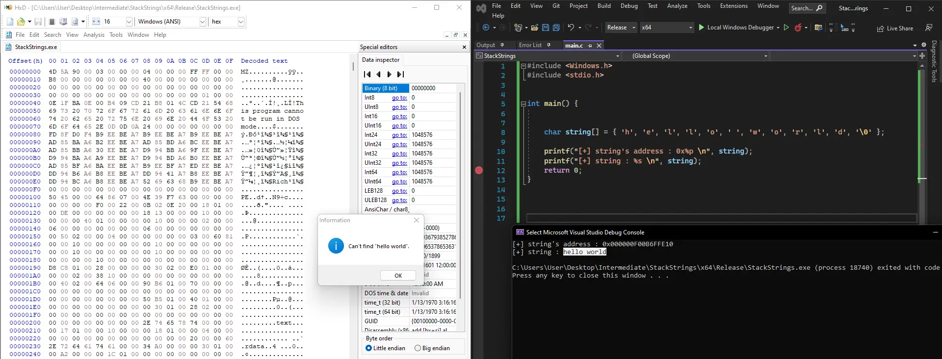This screenshot has width=942, height=359.
Task: Click go to link for ULEB128 row
Action: click(399, 200)
